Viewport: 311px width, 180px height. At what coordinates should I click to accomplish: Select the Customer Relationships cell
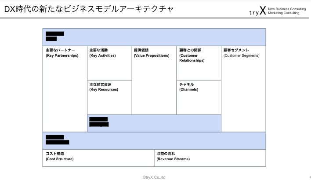pyautogui.click(x=199, y=63)
